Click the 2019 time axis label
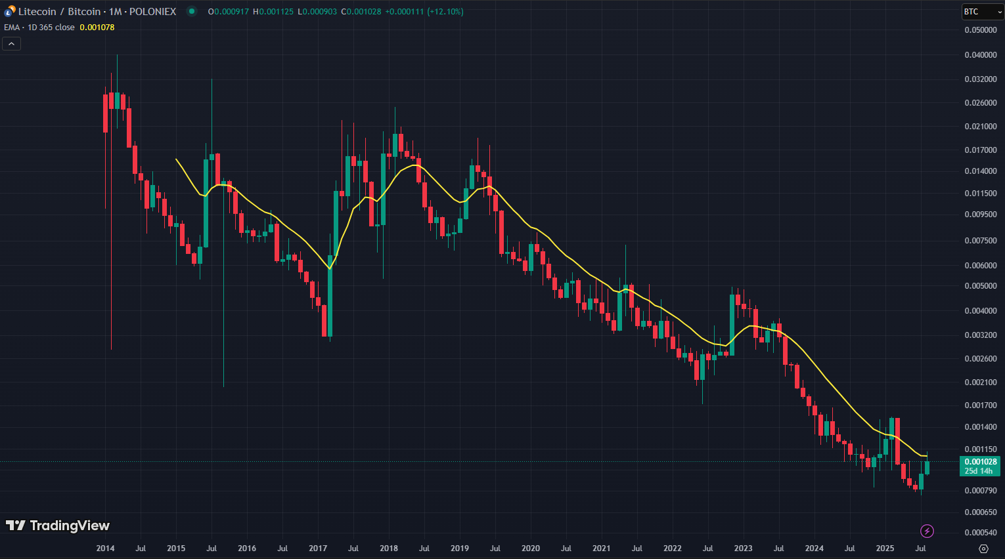 point(460,549)
